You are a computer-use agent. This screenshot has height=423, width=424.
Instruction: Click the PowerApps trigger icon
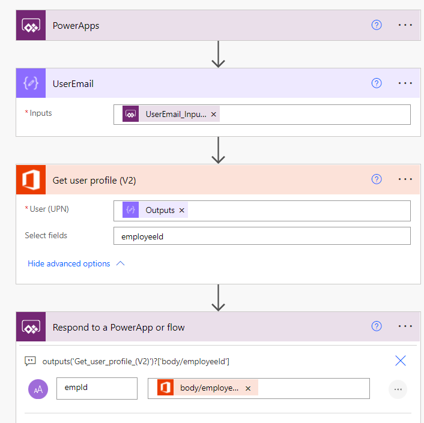31,25
